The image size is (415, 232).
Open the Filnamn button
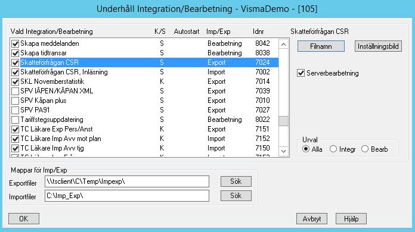[321, 46]
